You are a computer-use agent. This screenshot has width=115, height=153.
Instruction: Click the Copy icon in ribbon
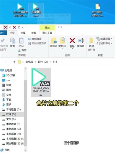click(x=13, y=41)
